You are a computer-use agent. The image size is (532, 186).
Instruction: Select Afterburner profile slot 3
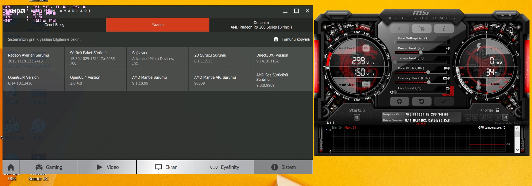483,118
